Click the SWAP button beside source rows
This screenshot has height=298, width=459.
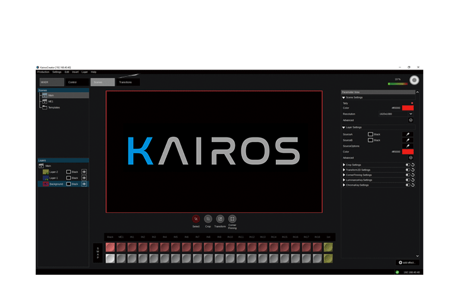[98, 253]
